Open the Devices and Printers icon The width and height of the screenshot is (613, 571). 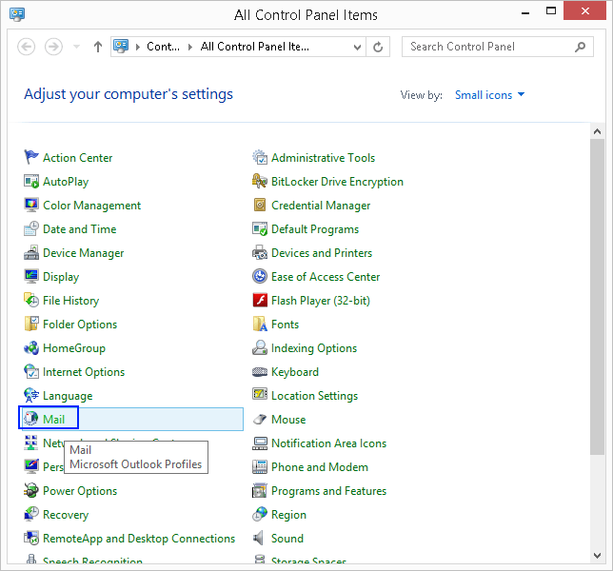tap(260, 253)
